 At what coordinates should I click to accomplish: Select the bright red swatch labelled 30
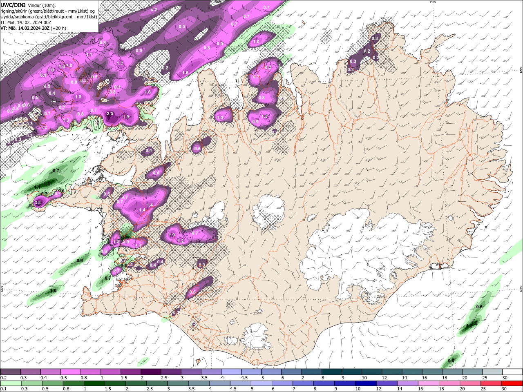tap(512, 383)
